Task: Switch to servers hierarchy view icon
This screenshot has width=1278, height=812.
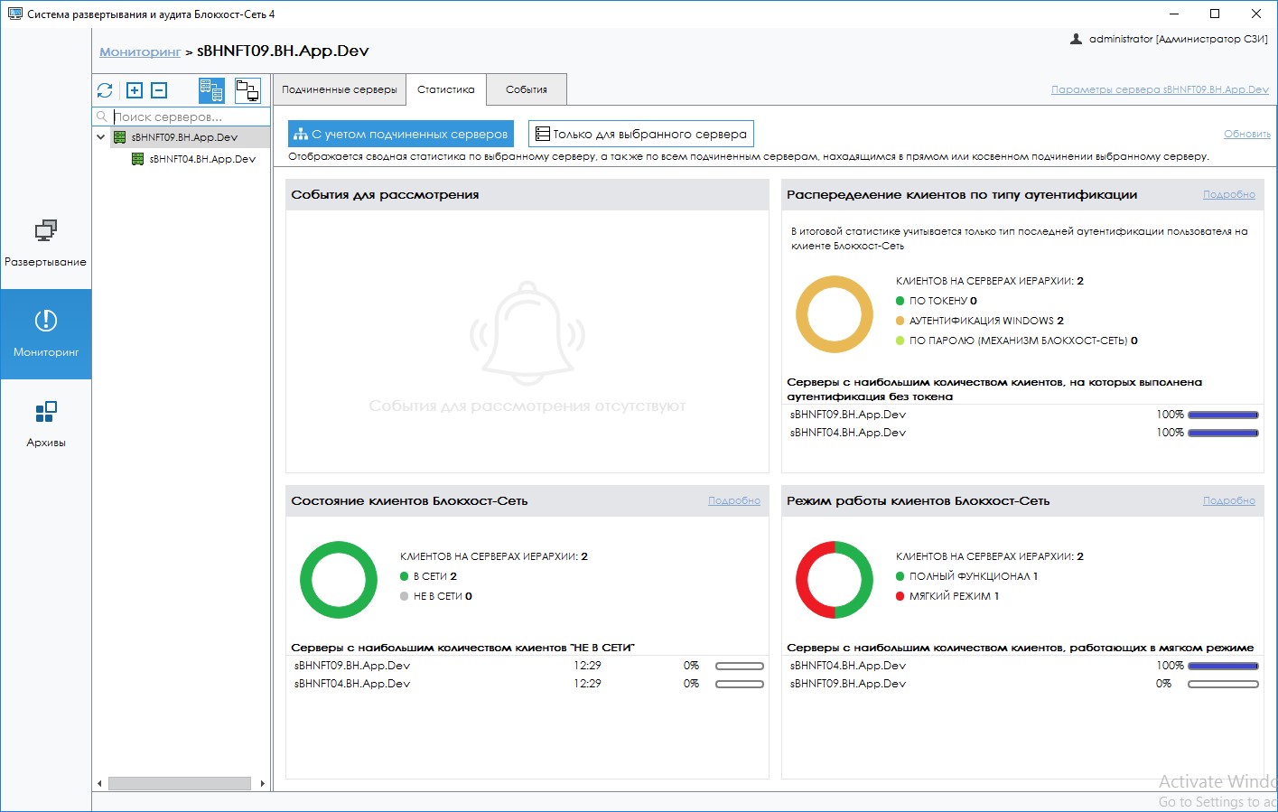Action: [x=211, y=90]
